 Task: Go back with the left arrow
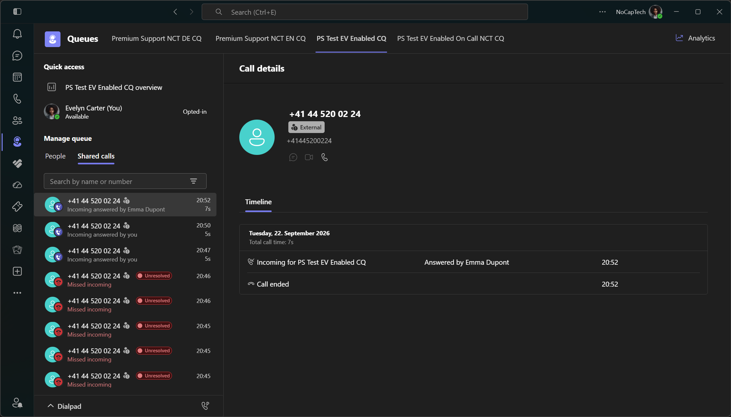click(176, 12)
